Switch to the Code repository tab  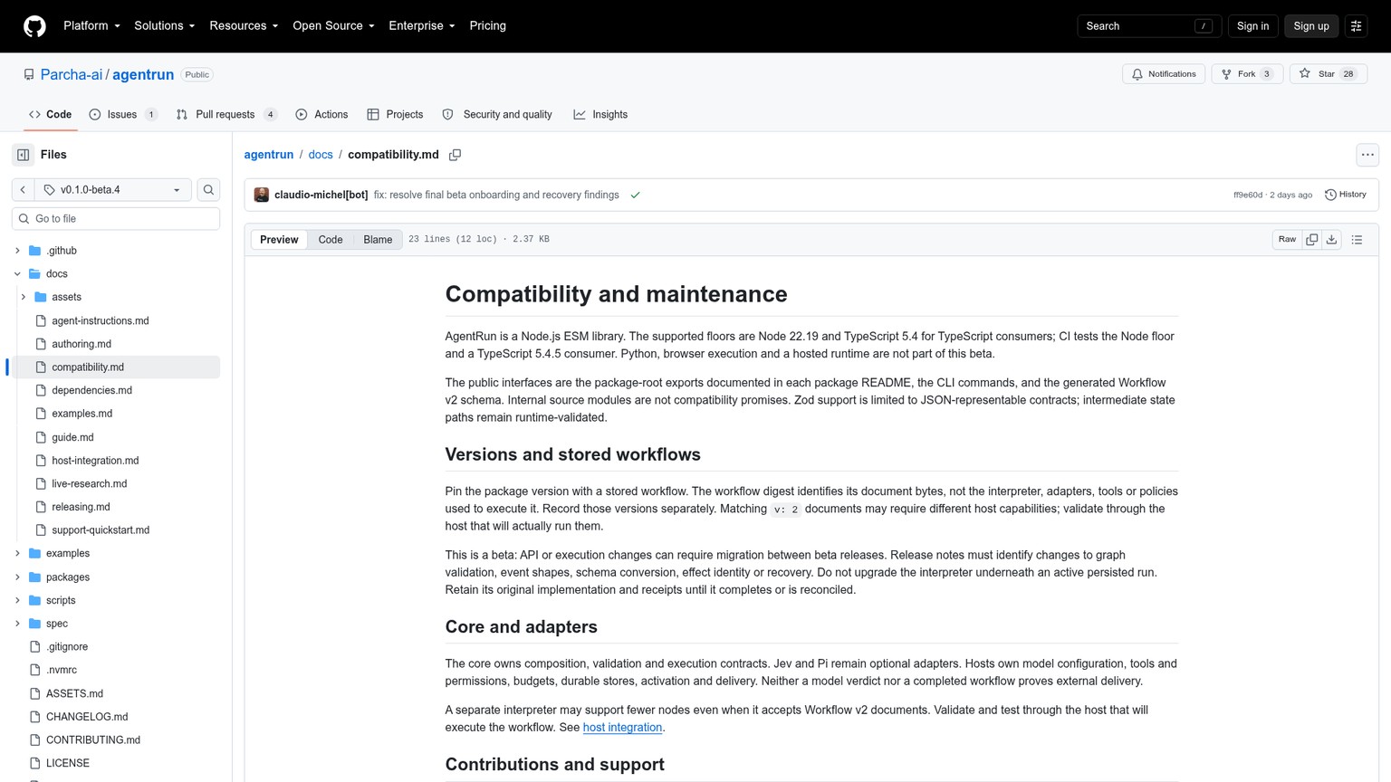tap(50, 115)
